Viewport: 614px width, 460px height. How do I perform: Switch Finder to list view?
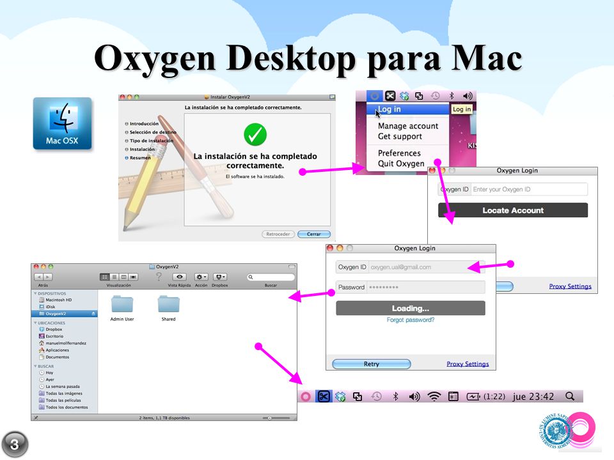click(114, 277)
